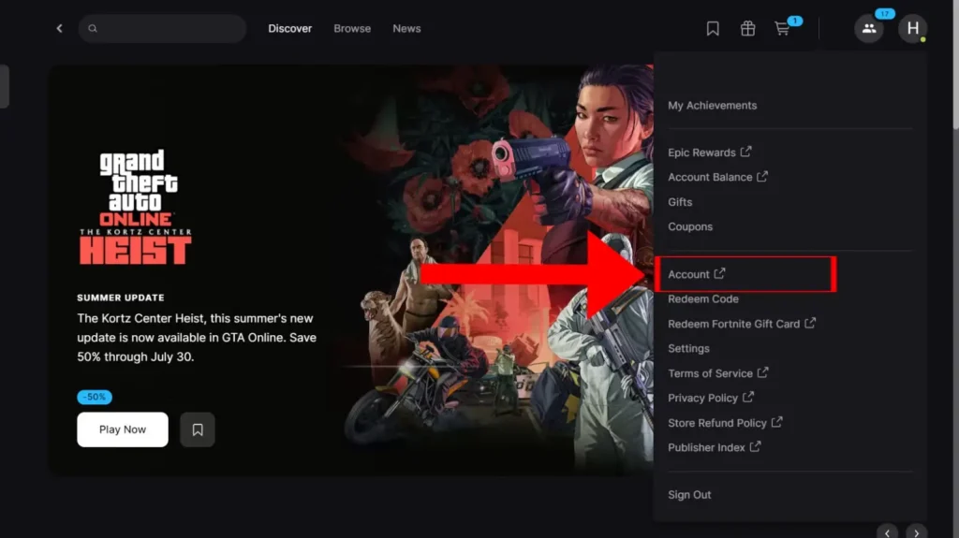
Task: Open the wishlist bookmark icon in header
Action: click(x=713, y=28)
